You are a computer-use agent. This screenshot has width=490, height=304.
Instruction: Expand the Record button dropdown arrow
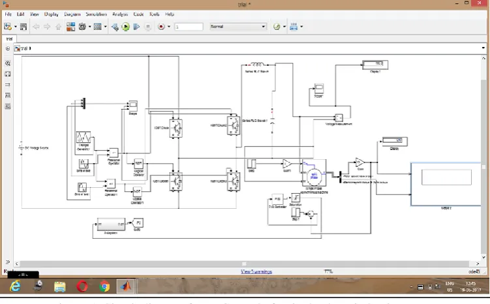169,27
